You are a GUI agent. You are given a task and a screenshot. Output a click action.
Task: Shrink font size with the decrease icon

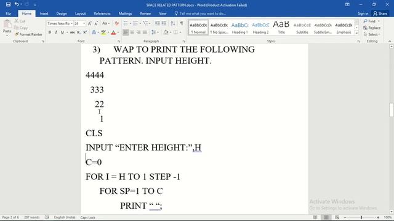(x=96, y=23)
